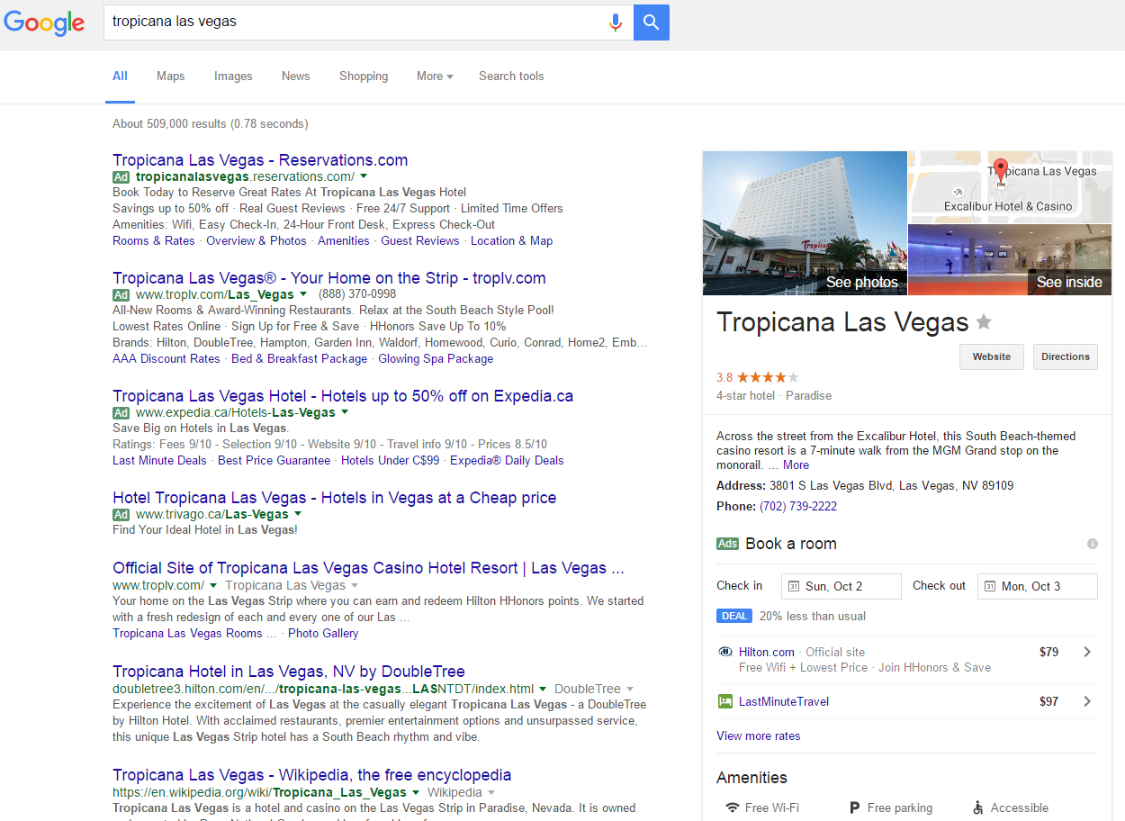
Task: Click the red map pin on the map
Action: coord(1000,168)
